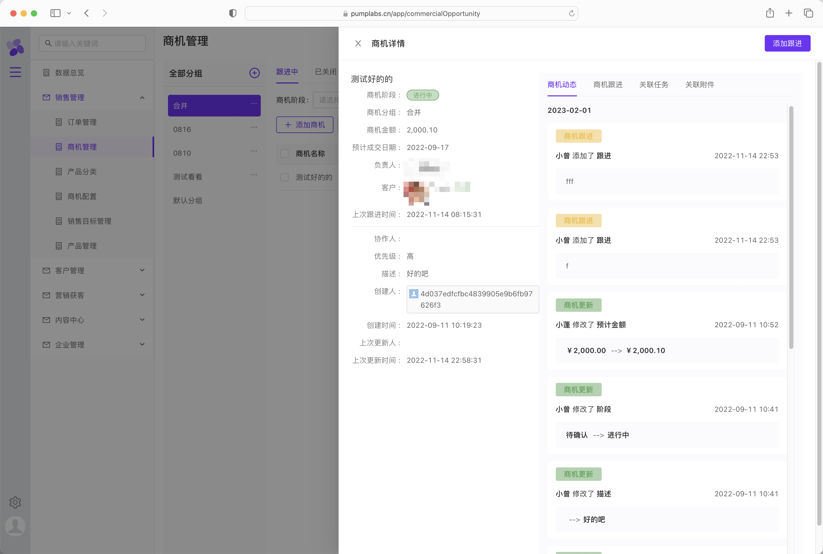Check the 测试好的的 row checkbox

pyautogui.click(x=284, y=177)
